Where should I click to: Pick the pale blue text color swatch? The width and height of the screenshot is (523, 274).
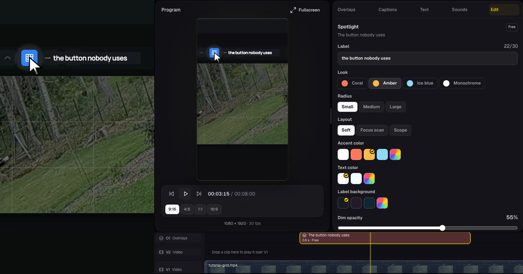click(x=357, y=178)
